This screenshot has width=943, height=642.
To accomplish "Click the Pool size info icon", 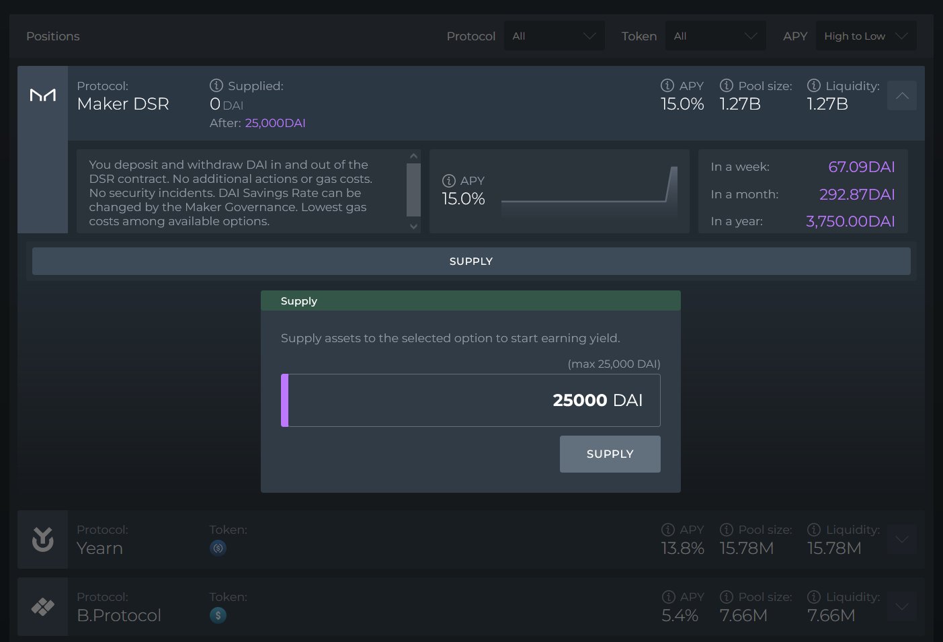I will tap(727, 86).
